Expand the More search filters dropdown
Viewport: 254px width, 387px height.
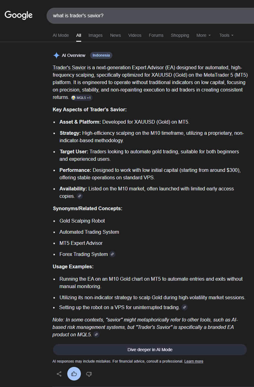pyautogui.click(x=203, y=35)
